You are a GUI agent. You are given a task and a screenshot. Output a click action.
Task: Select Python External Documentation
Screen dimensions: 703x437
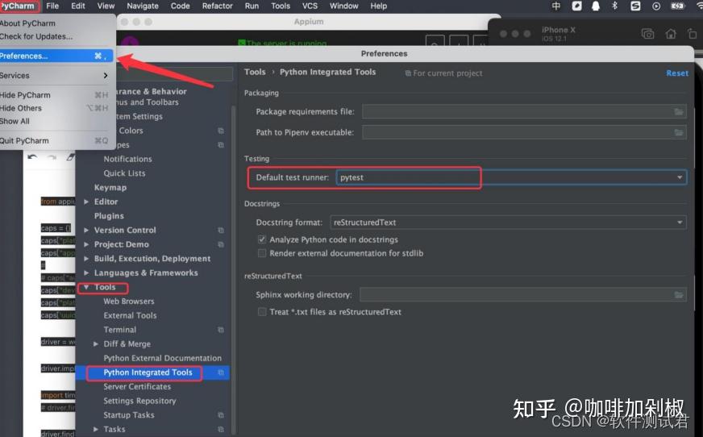(162, 358)
